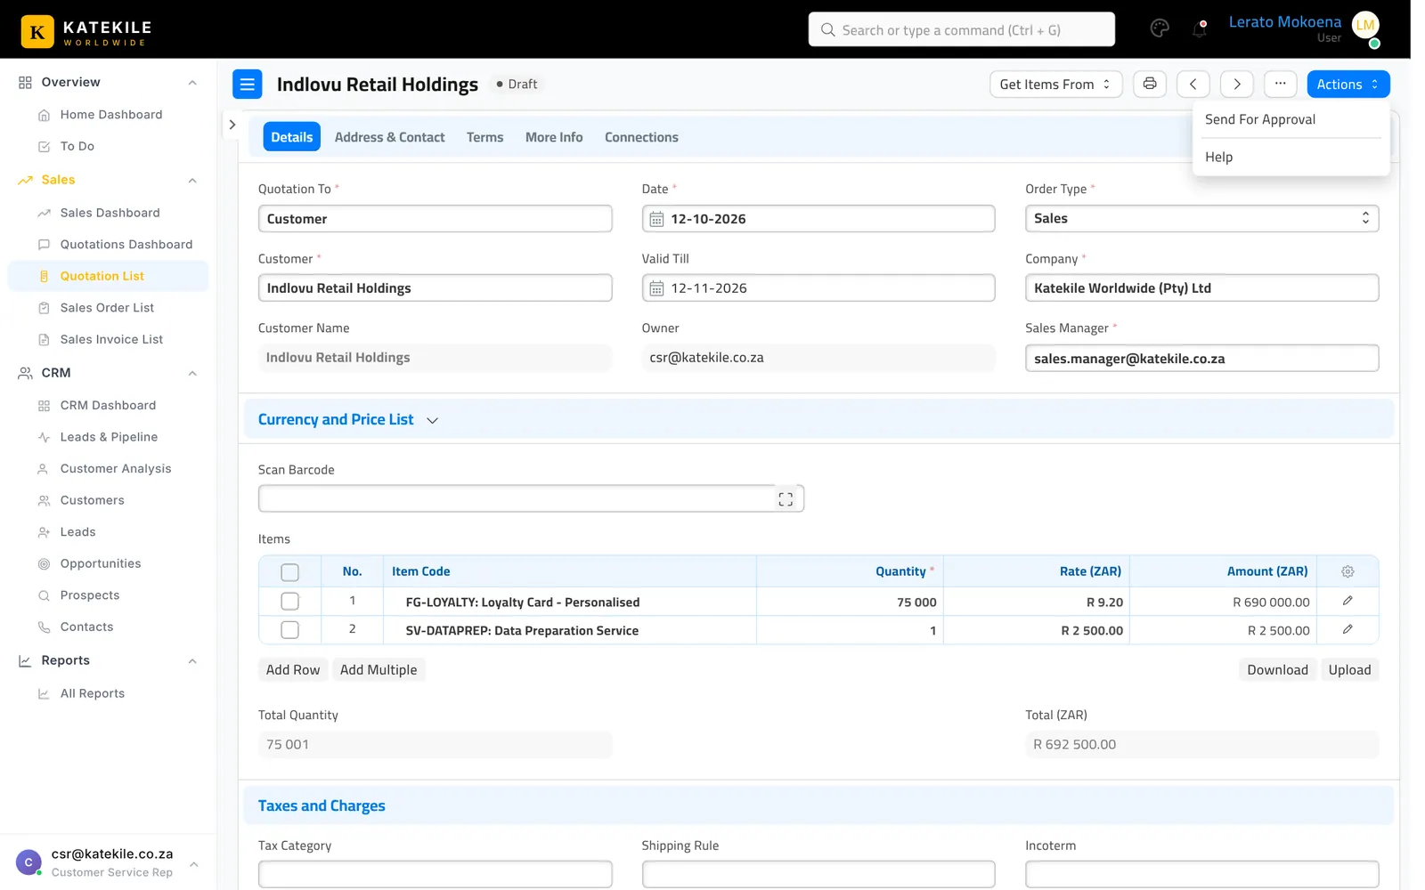Tick the checkbox for item row 2

[x=289, y=630]
